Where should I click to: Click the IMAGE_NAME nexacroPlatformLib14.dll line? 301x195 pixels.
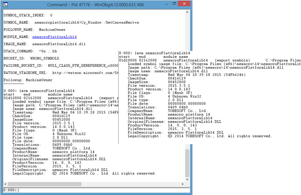[x=44, y=44]
